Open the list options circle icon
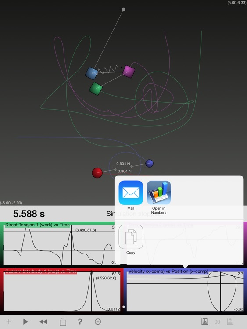Viewport: 247px width, 329px height. (x=98, y=322)
